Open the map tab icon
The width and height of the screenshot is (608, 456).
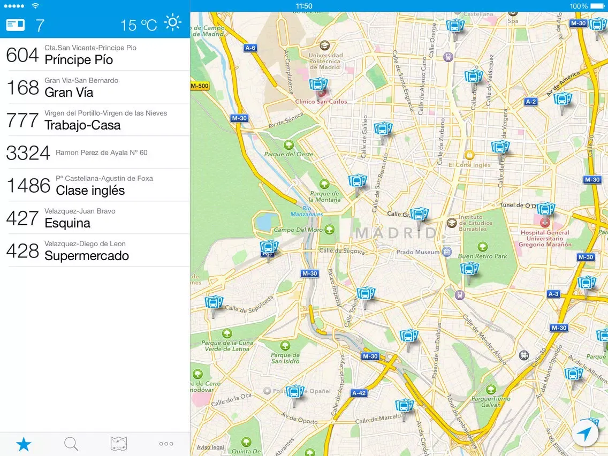(x=118, y=444)
